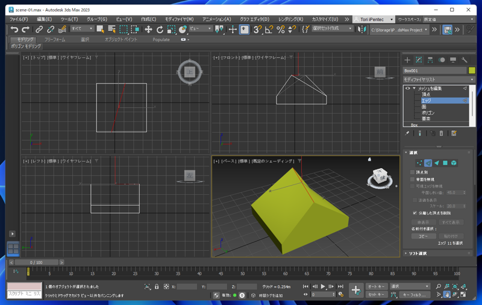Click the Use Pivot Point Center icon
This screenshot has height=305, width=482.
(x=219, y=29)
